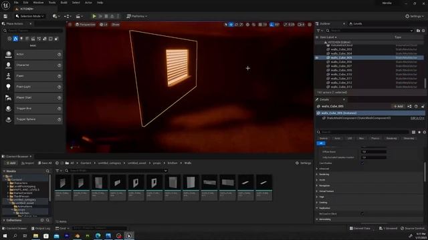Viewport: 428px width, 240px height.
Task: Click Trigger Box in Place Actors list
Action: tap(38, 108)
